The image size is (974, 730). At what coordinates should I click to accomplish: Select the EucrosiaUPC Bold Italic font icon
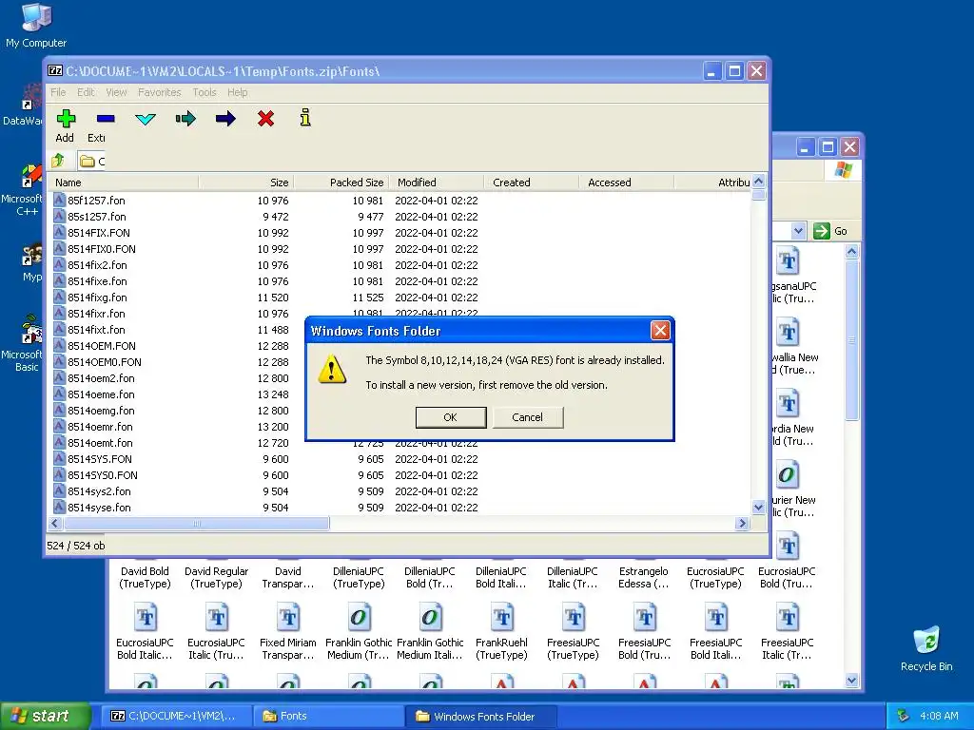[146, 618]
